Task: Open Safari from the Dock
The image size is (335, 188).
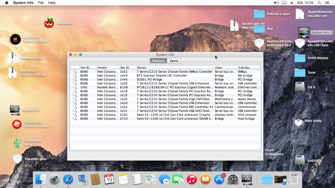Action: click(x=68, y=180)
